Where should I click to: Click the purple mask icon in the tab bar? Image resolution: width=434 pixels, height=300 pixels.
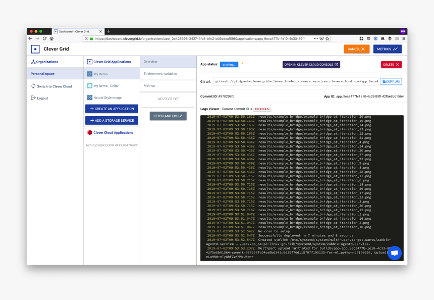click(403, 31)
